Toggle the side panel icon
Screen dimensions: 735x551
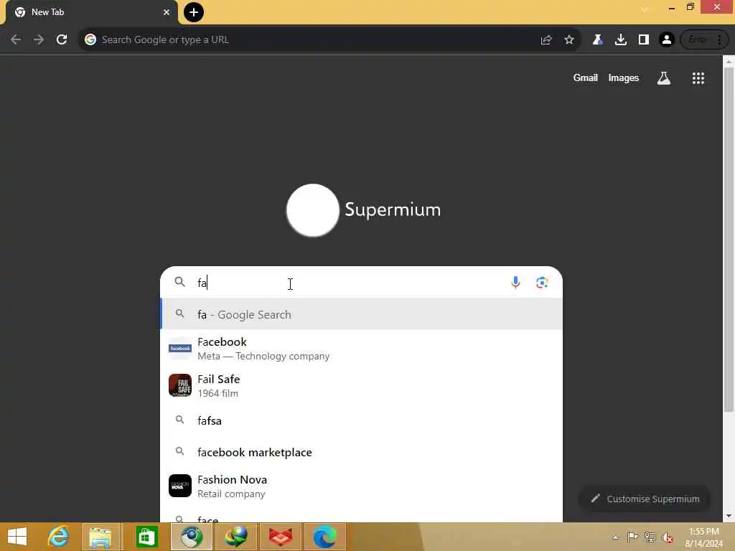click(x=644, y=40)
